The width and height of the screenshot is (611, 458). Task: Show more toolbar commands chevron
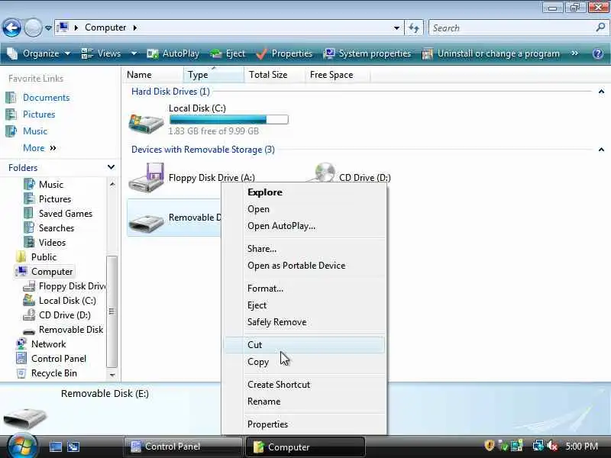pyautogui.click(x=575, y=53)
